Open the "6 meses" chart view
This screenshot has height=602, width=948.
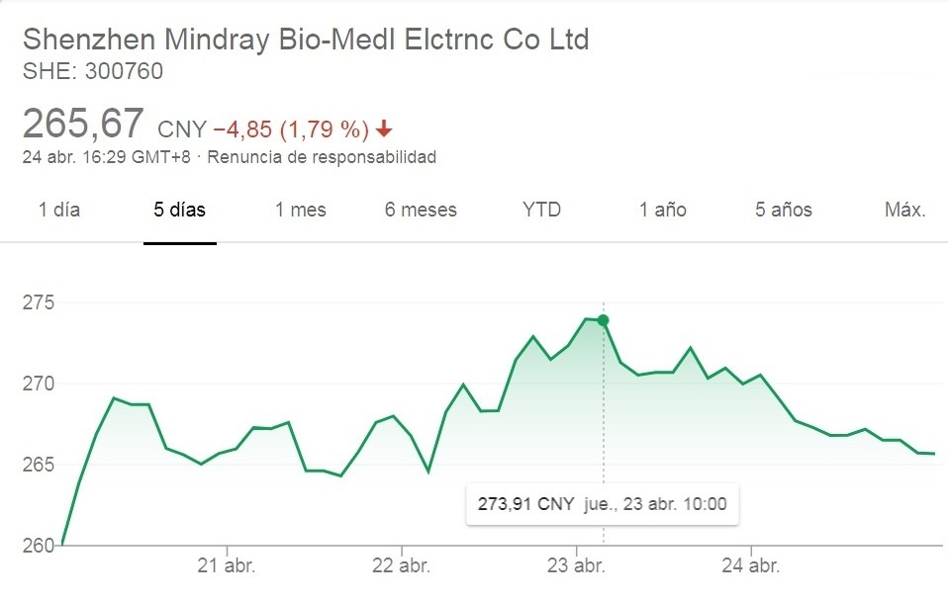coord(421,210)
